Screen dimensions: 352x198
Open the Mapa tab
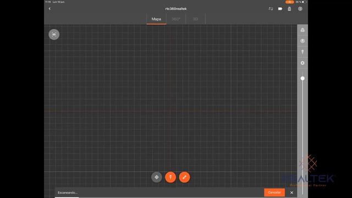pyautogui.click(x=156, y=19)
